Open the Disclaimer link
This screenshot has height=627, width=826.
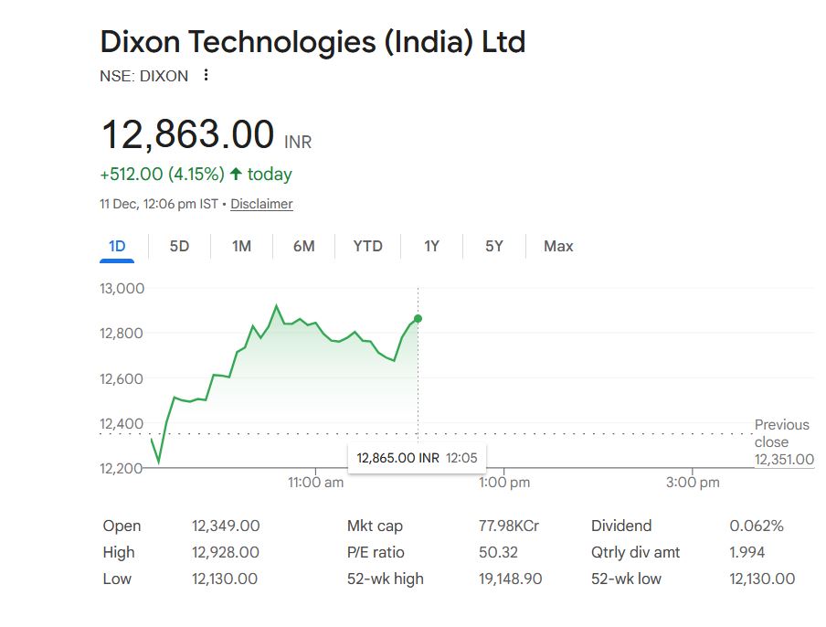[261, 204]
